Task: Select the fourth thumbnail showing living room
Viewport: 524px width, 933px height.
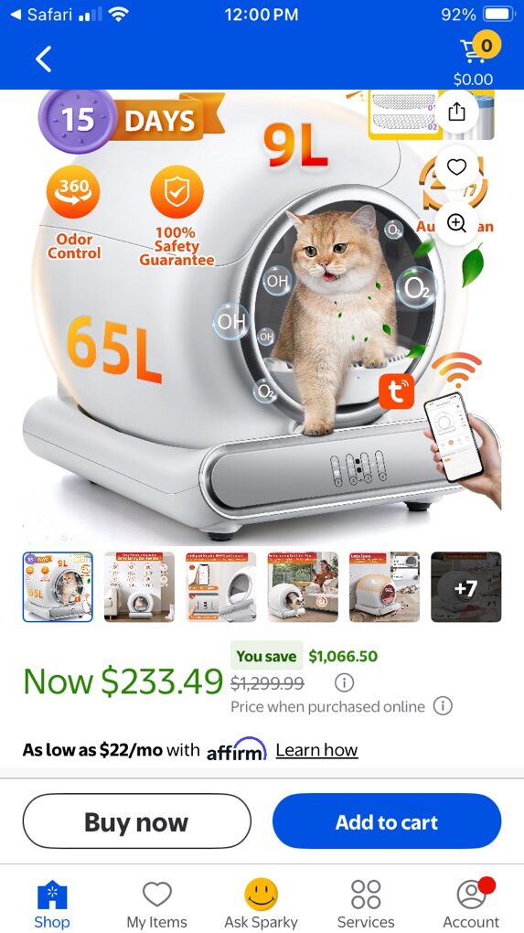Action: pyautogui.click(x=303, y=586)
